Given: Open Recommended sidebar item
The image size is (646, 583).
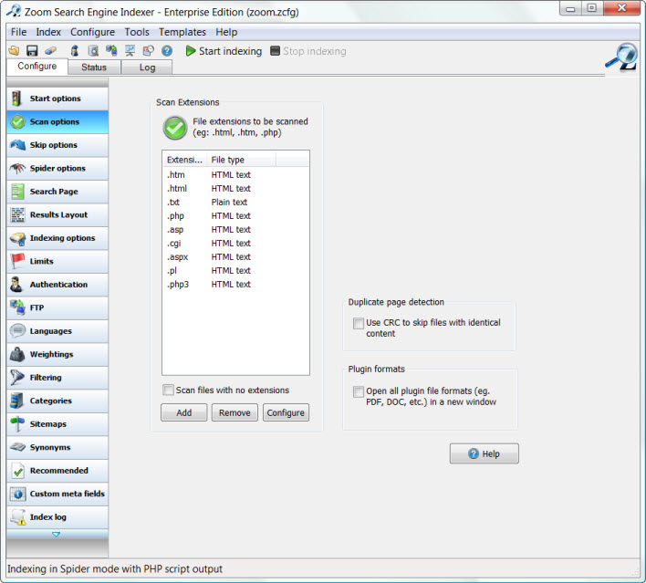Looking at the screenshot, I should pyautogui.click(x=57, y=471).
